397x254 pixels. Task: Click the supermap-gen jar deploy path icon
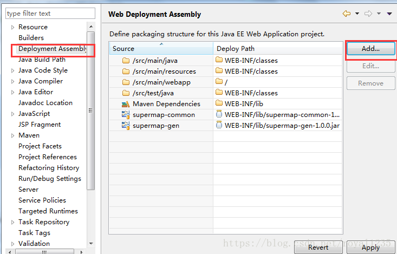coord(219,125)
